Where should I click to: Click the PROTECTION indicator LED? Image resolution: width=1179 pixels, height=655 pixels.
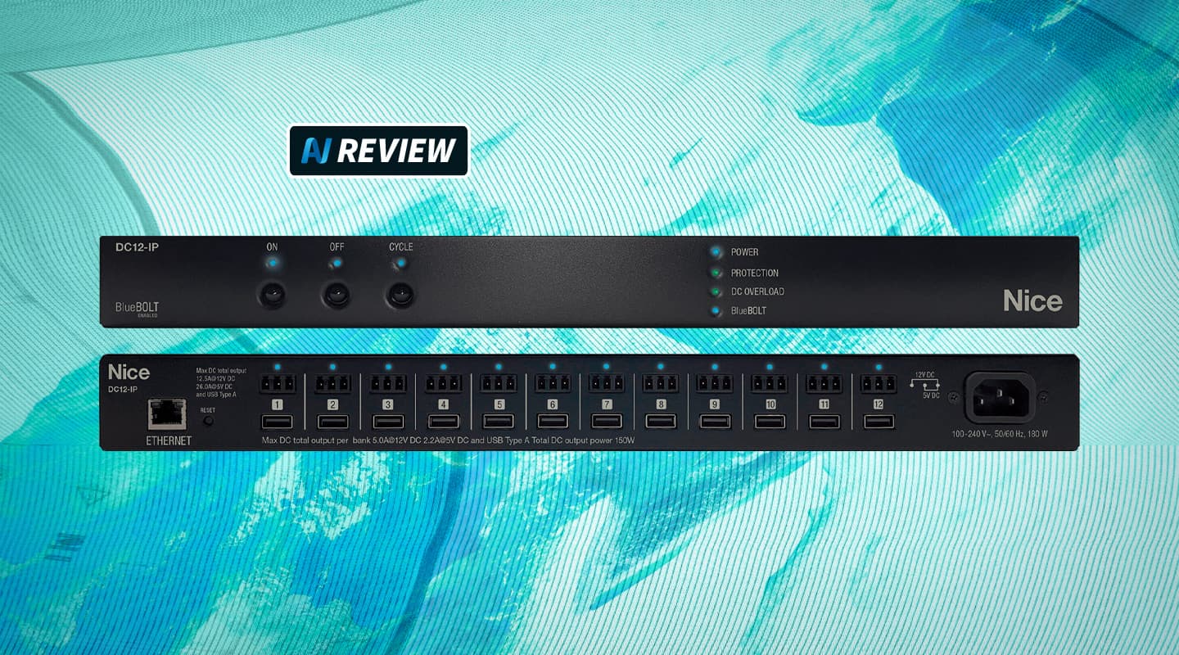(716, 273)
